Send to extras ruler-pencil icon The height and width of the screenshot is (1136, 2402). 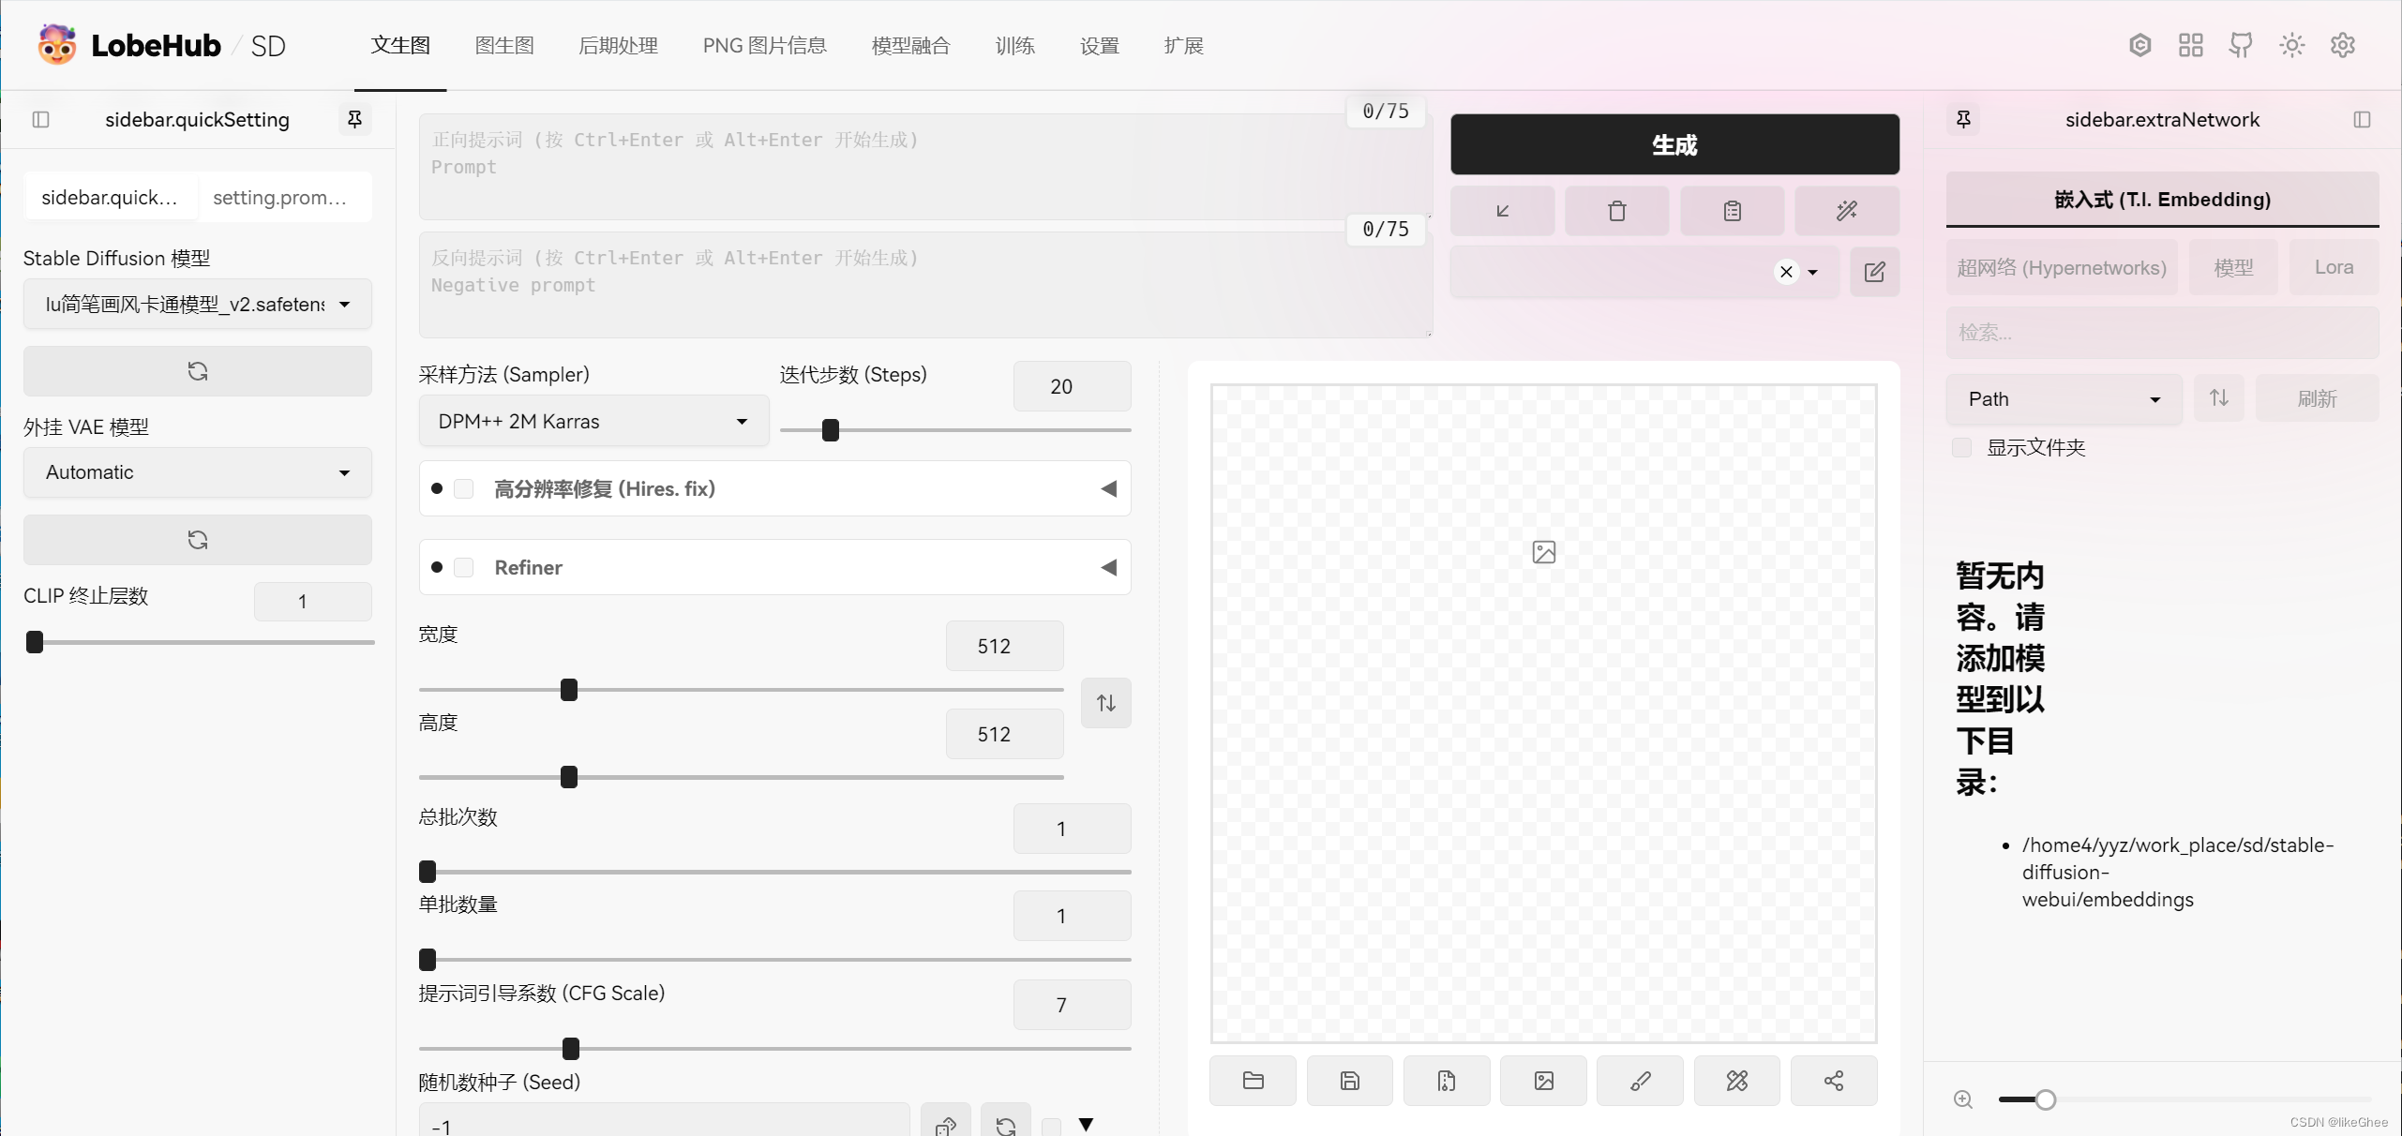1736,1081
